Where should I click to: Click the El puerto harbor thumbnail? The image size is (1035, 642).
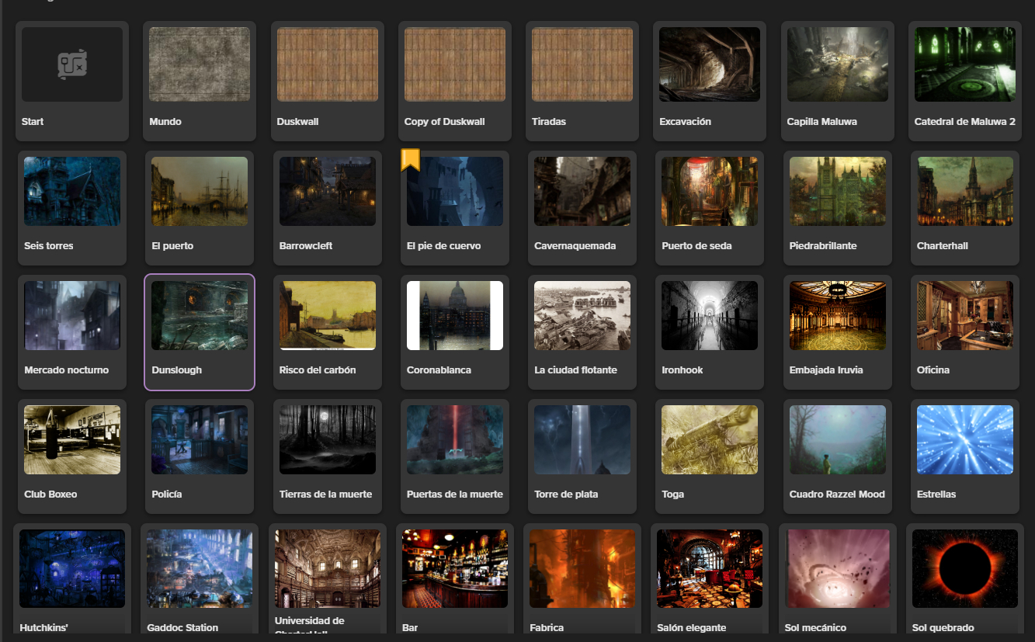[x=200, y=192]
